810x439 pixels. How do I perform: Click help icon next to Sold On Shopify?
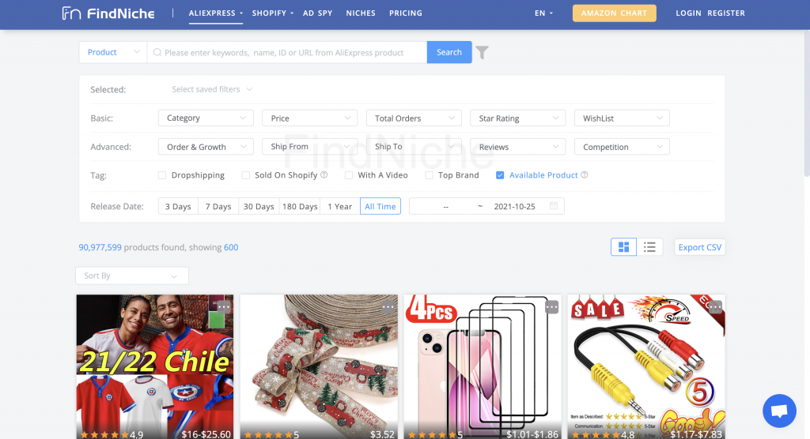[324, 174]
